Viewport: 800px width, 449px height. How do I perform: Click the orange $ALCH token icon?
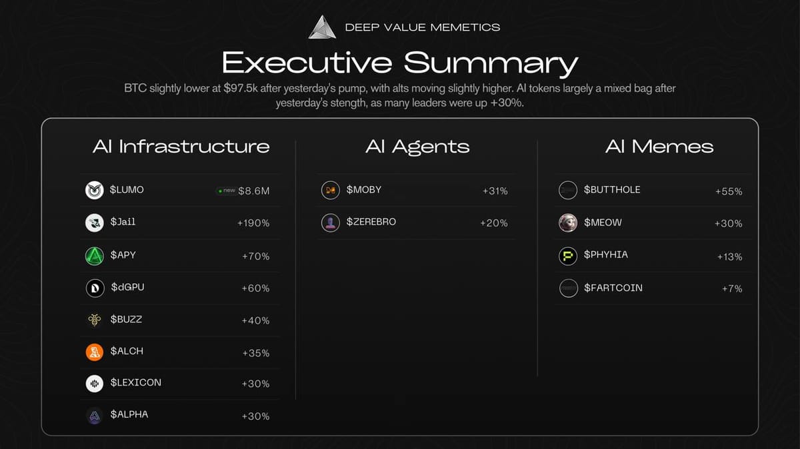[x=94, y=352]
